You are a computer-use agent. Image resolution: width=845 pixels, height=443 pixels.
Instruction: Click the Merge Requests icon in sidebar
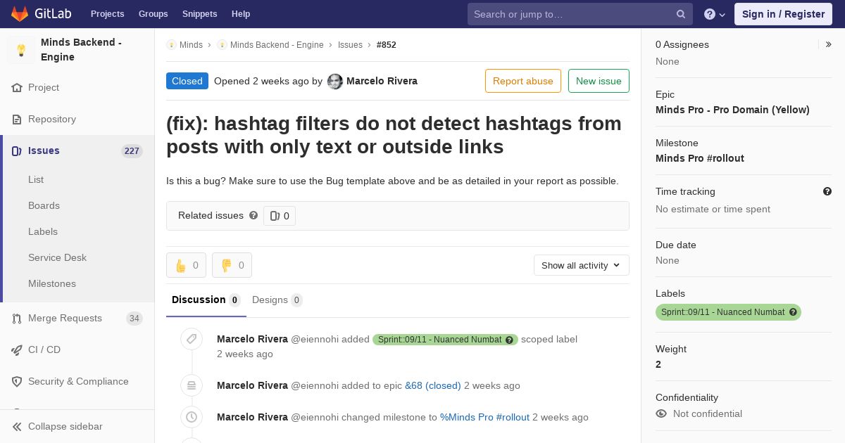point(17,319)
